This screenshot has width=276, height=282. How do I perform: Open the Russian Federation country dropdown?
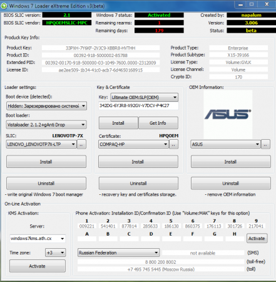(118, 253)
